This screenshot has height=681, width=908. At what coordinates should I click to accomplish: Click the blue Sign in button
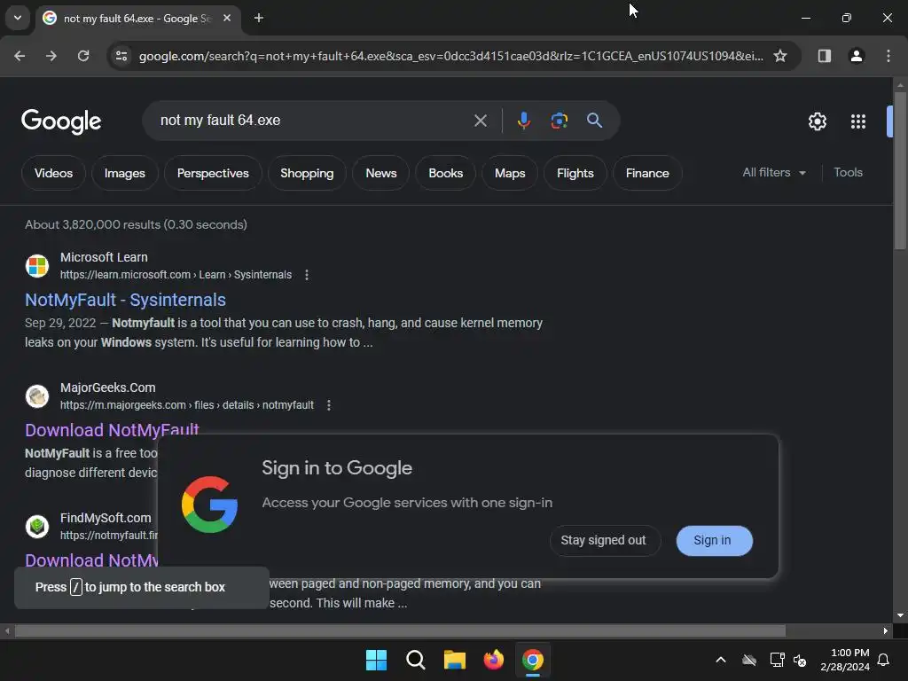tap(714, 540)
